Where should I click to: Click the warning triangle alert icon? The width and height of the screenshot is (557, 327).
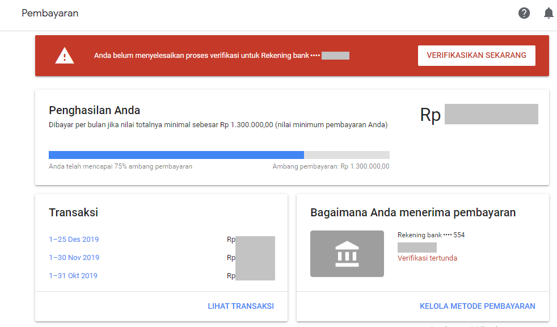pyautogui.click(x=64, y=56)
